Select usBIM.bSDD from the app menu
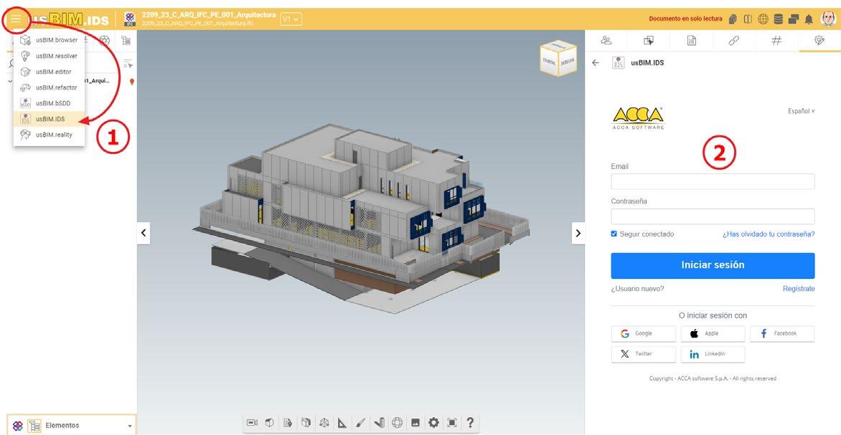Screen dimensions: 841x435 tap(49, 103)
